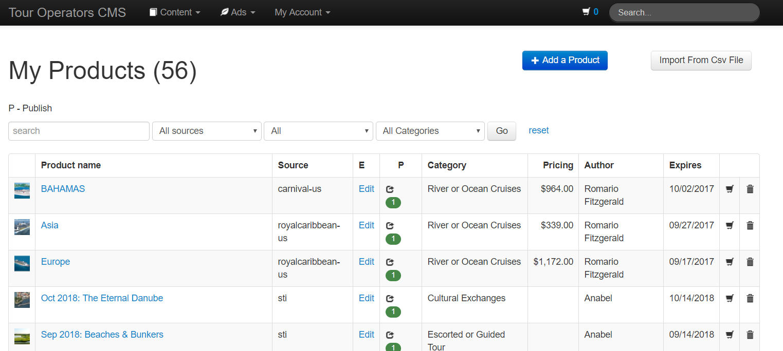This screenshot has width=783, height=351.
Task: Open the All sources dropdown
Action: (207, 131)
